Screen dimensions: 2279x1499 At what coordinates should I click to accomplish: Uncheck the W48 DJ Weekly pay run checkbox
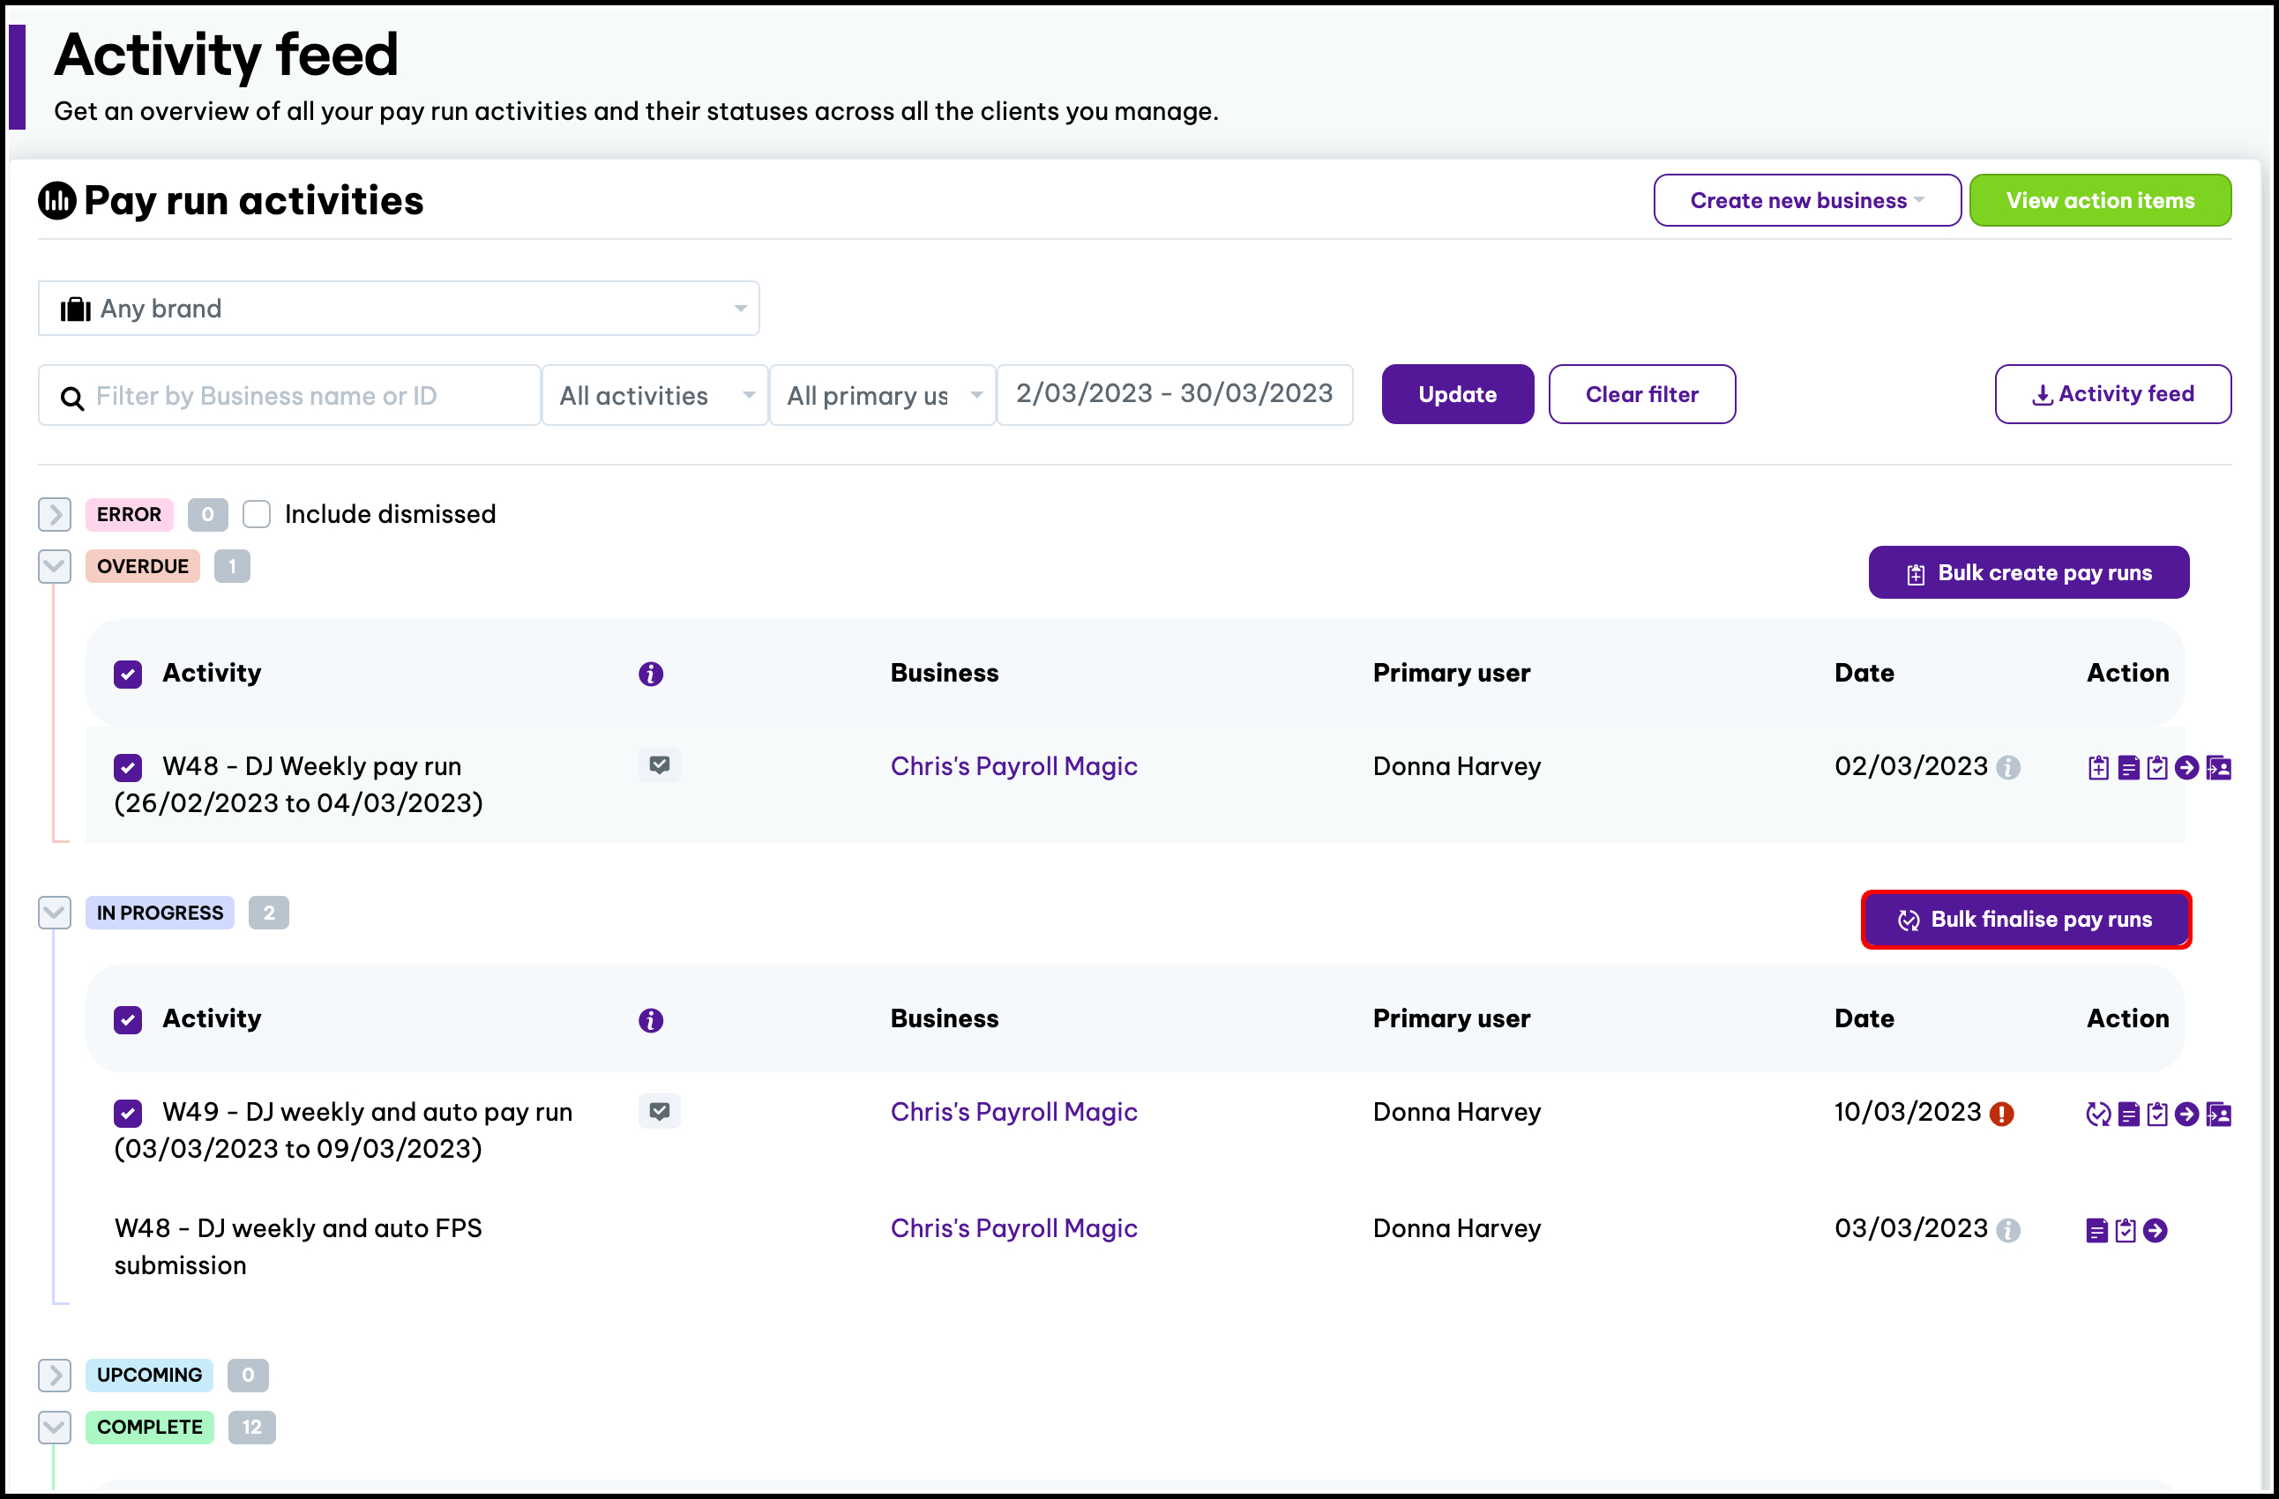[127, 768]
